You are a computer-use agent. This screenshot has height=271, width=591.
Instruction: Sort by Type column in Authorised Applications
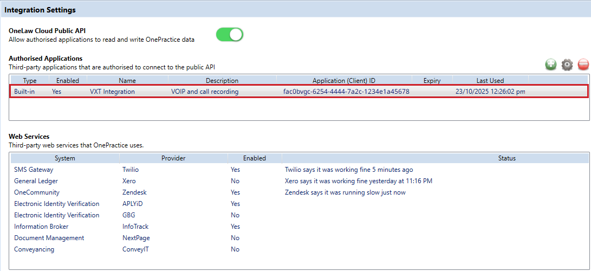click(29, 81)
